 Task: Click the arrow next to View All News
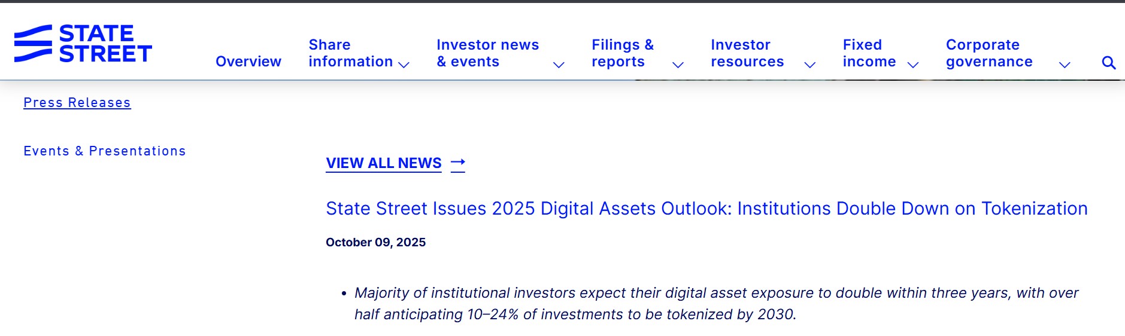(458, 163)
